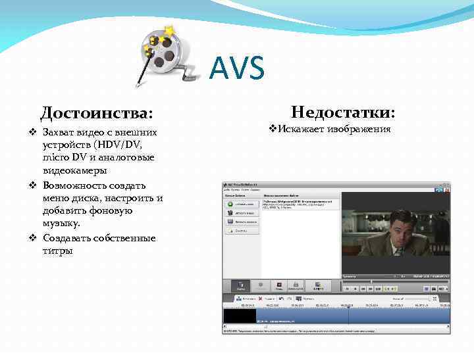Open the Facebook icon in AVS window
The width and height of the screenshot is (474, 355).
click(437, 190)
